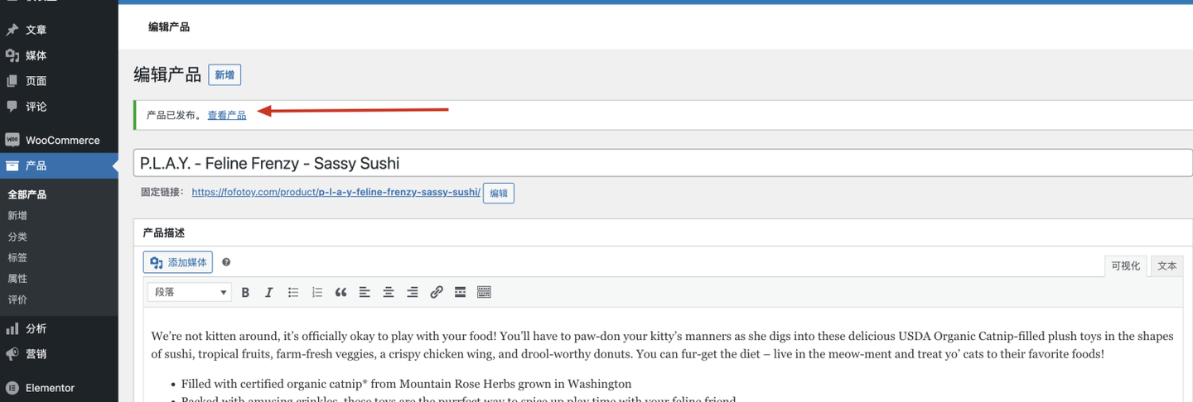This screenshot has height=402, width=1193.
Task: Insert a numbered list
Action: pos(316,292)
